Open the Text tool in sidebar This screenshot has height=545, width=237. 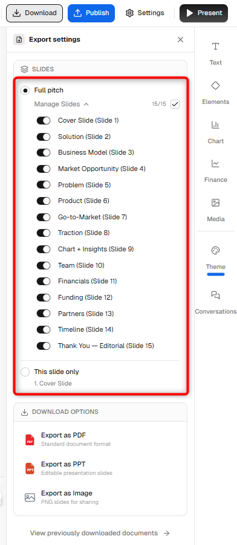point(215,47)
